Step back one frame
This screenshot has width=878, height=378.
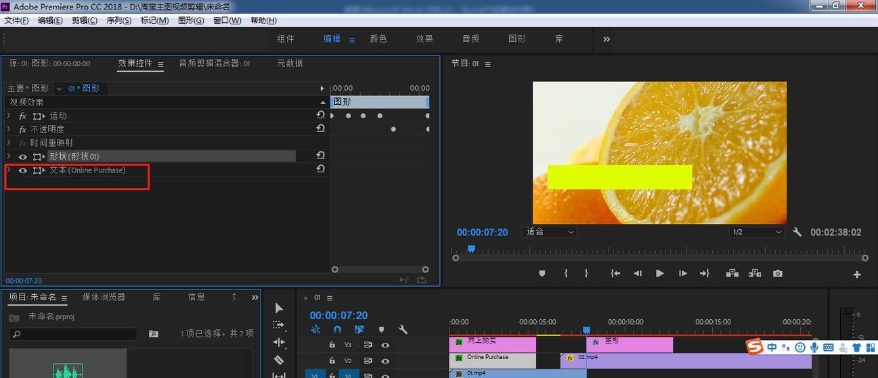click(638, 274)
